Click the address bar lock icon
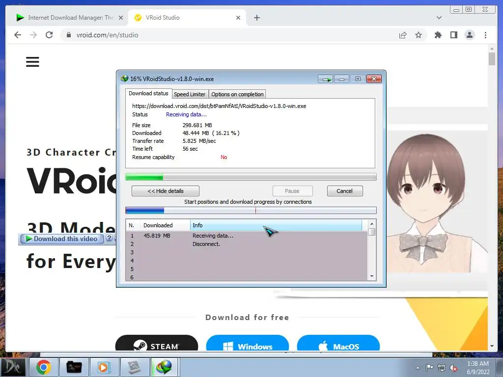 (68, 35)
